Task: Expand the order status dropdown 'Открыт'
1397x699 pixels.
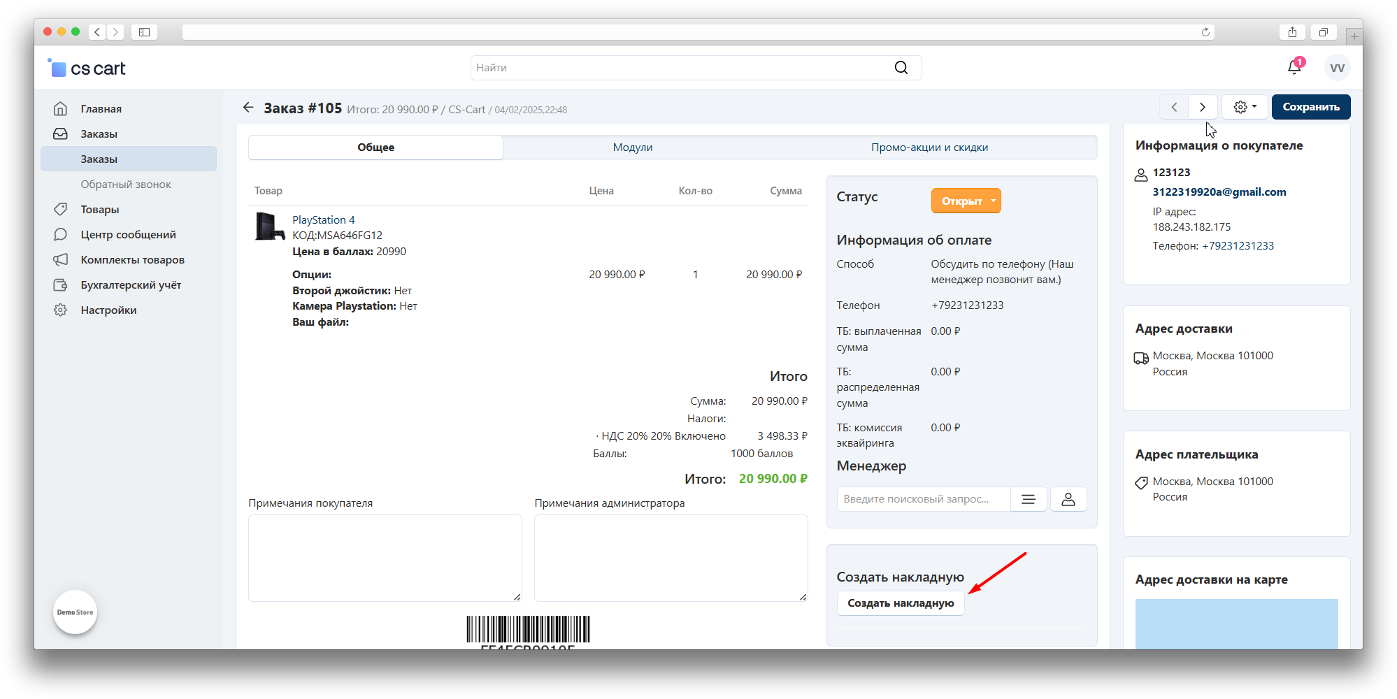Action: (966, 201)
